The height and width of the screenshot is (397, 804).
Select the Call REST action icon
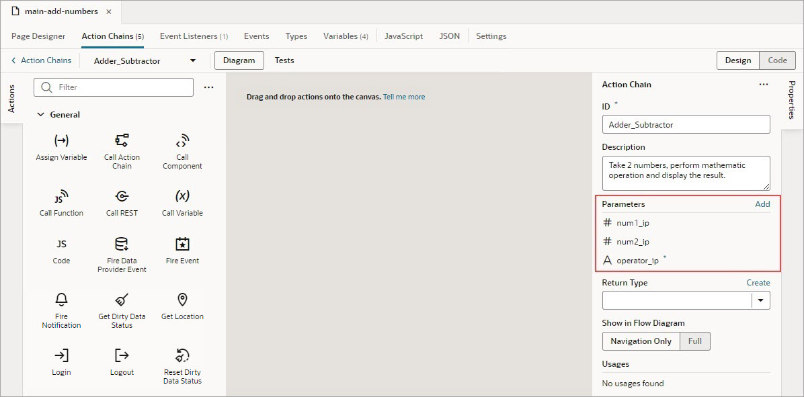click(x=122, y=197)
